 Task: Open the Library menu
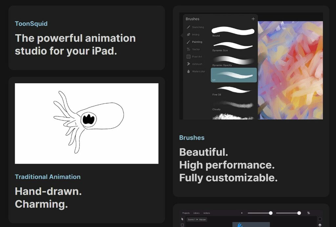coord(197,213)
